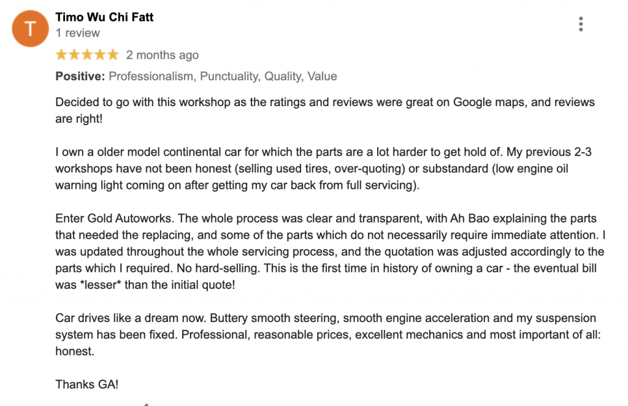Click the paragraph starting 'Enter Gold Autoworks'
Screen dimensions: 628x406
pos(331,251)
